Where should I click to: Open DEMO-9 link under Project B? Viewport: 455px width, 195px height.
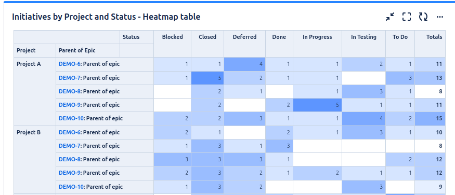[x=70, y=173]
